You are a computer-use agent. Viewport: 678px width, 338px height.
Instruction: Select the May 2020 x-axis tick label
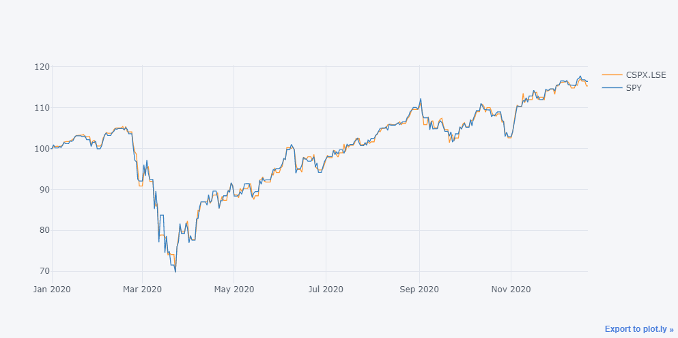(234, 290)
